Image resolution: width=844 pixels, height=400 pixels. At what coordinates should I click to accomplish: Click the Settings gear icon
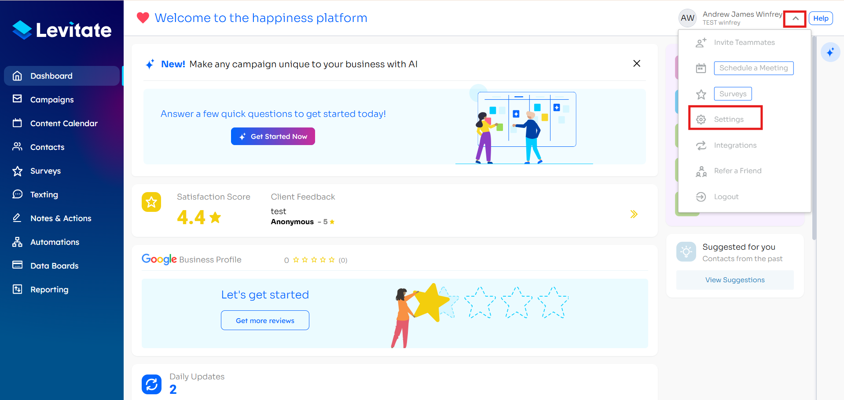tap(701, 120)
